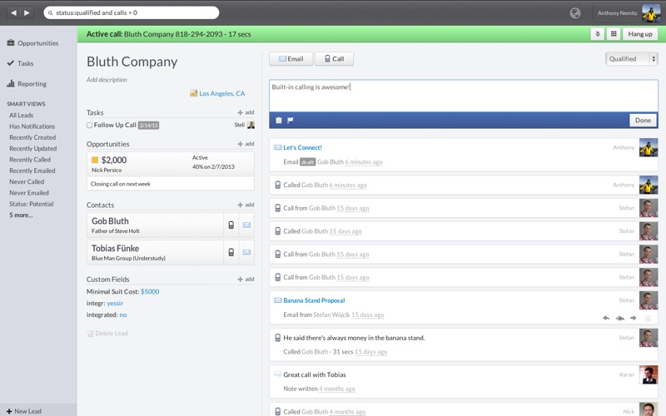The height and width of the screenshot is (416, 666).
Task: Open the Qualified status dropdown
Action: click(631, 59)
